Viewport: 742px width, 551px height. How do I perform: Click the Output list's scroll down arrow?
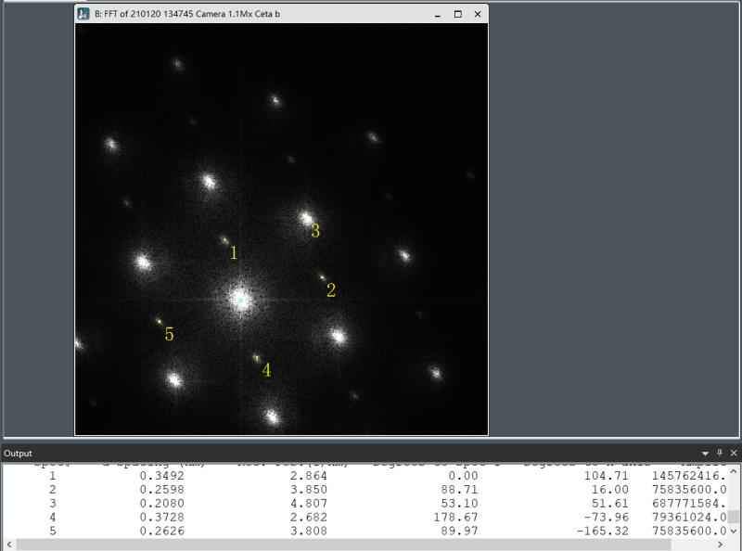coord(734,532)
